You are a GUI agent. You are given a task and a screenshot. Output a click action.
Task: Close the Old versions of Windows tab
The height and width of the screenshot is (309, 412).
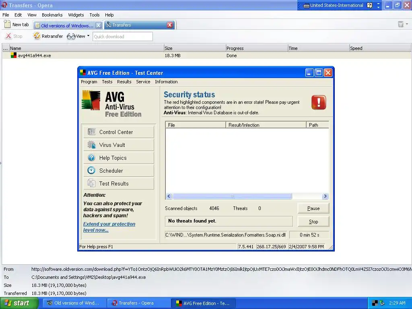point(99,25)
